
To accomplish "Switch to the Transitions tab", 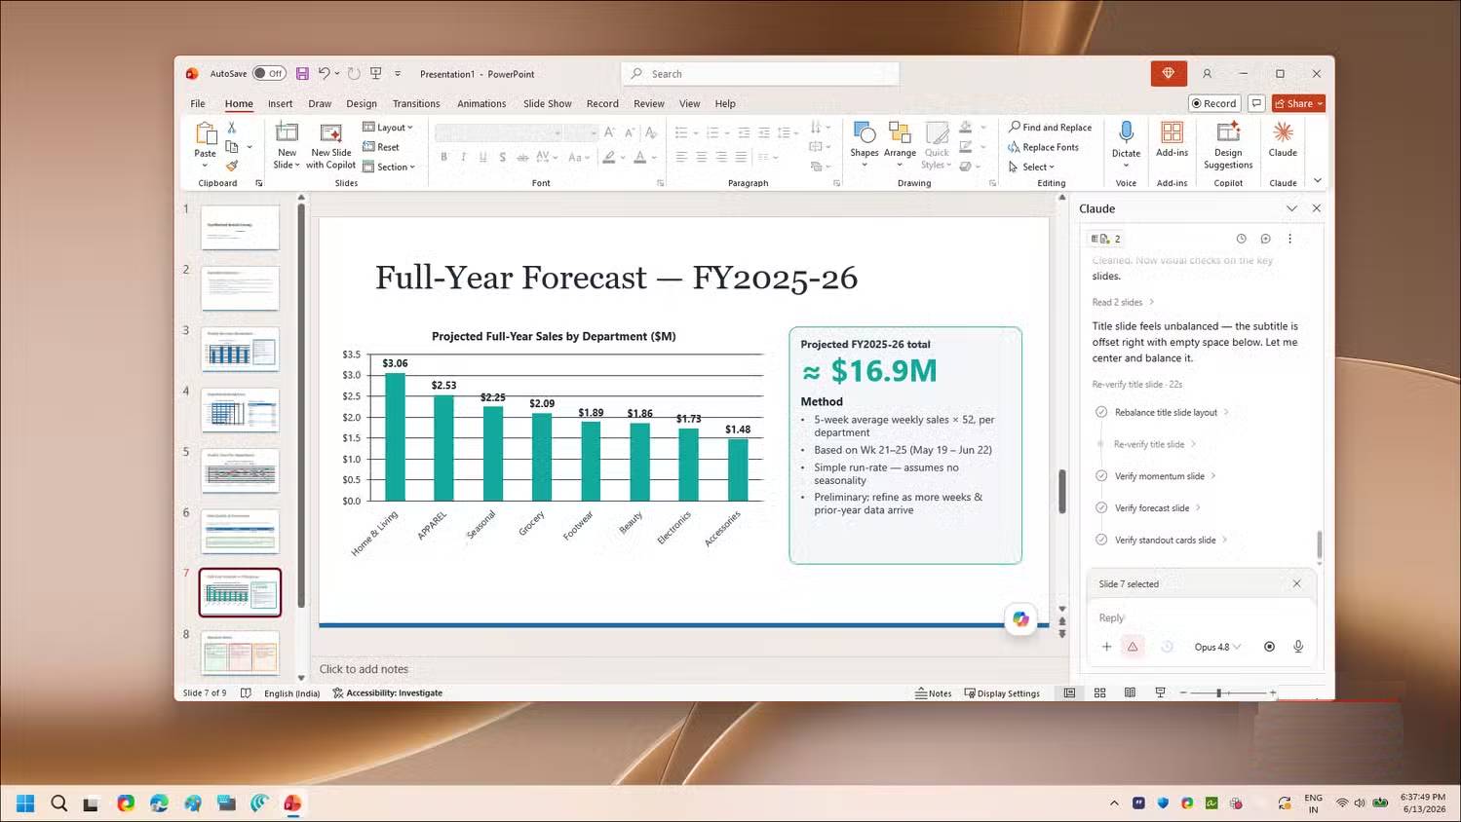I will pyautogui.click(x=416, y=103).
